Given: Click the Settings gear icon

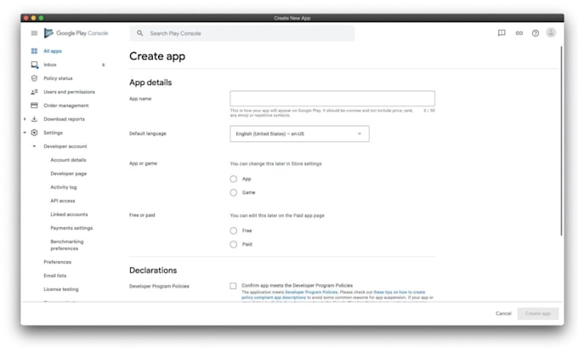Looking at the screenshot, I should coord(34,133).
